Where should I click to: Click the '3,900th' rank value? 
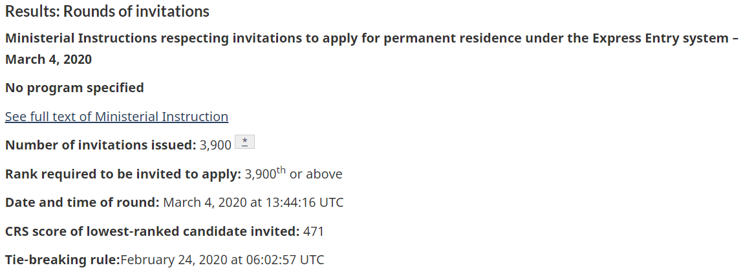click(x=260, y=174)
